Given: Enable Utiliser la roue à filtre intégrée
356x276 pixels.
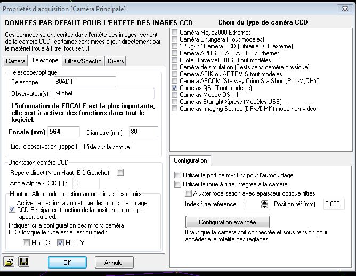Looking at the screenshot, I should pyautogui.click(x=177, y=184).
